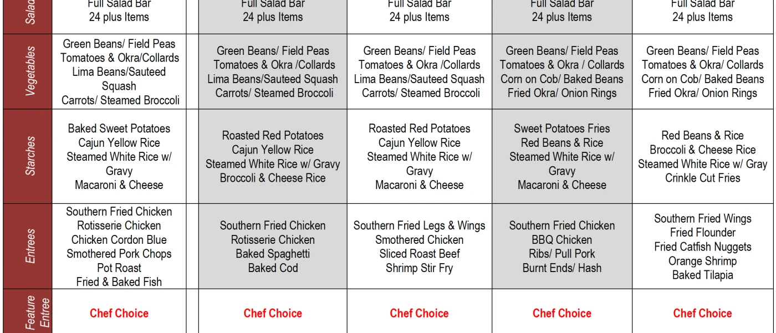Click the Shrimp Stir Fry entree
Image resolution: width=776 pixels, height=333 pixels.
(x=419, y=268)
